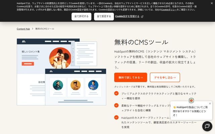The width and height of the screenshot is (215, 134).
Task: Open the Cookieポリシー link in the banner
Action: coord(169,10)
